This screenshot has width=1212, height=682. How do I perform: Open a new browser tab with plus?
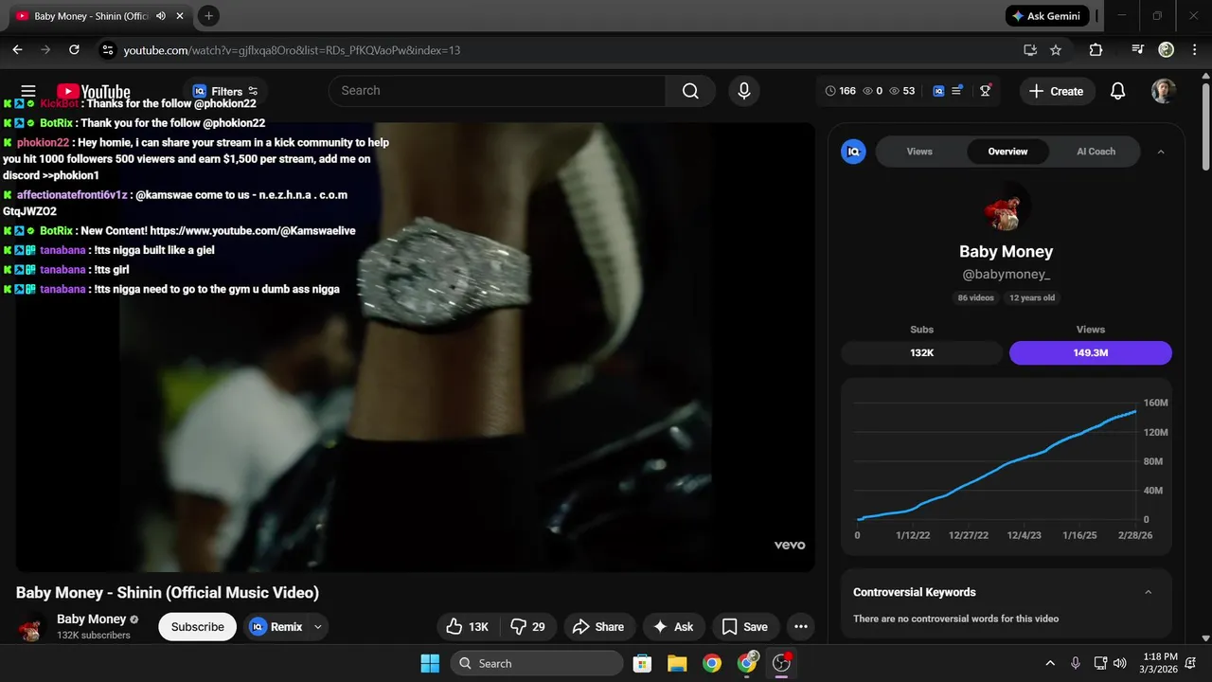tap(208, 16)
